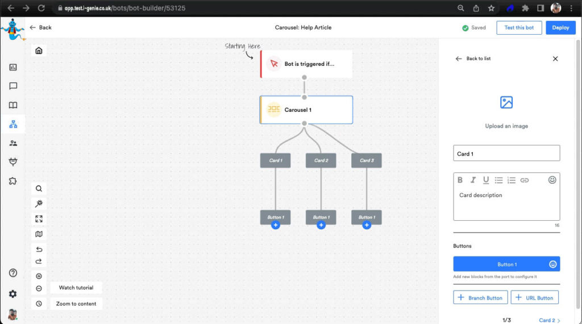Click the Test this bot button
This screenshot has height=324, width=582.
point(519,28)
